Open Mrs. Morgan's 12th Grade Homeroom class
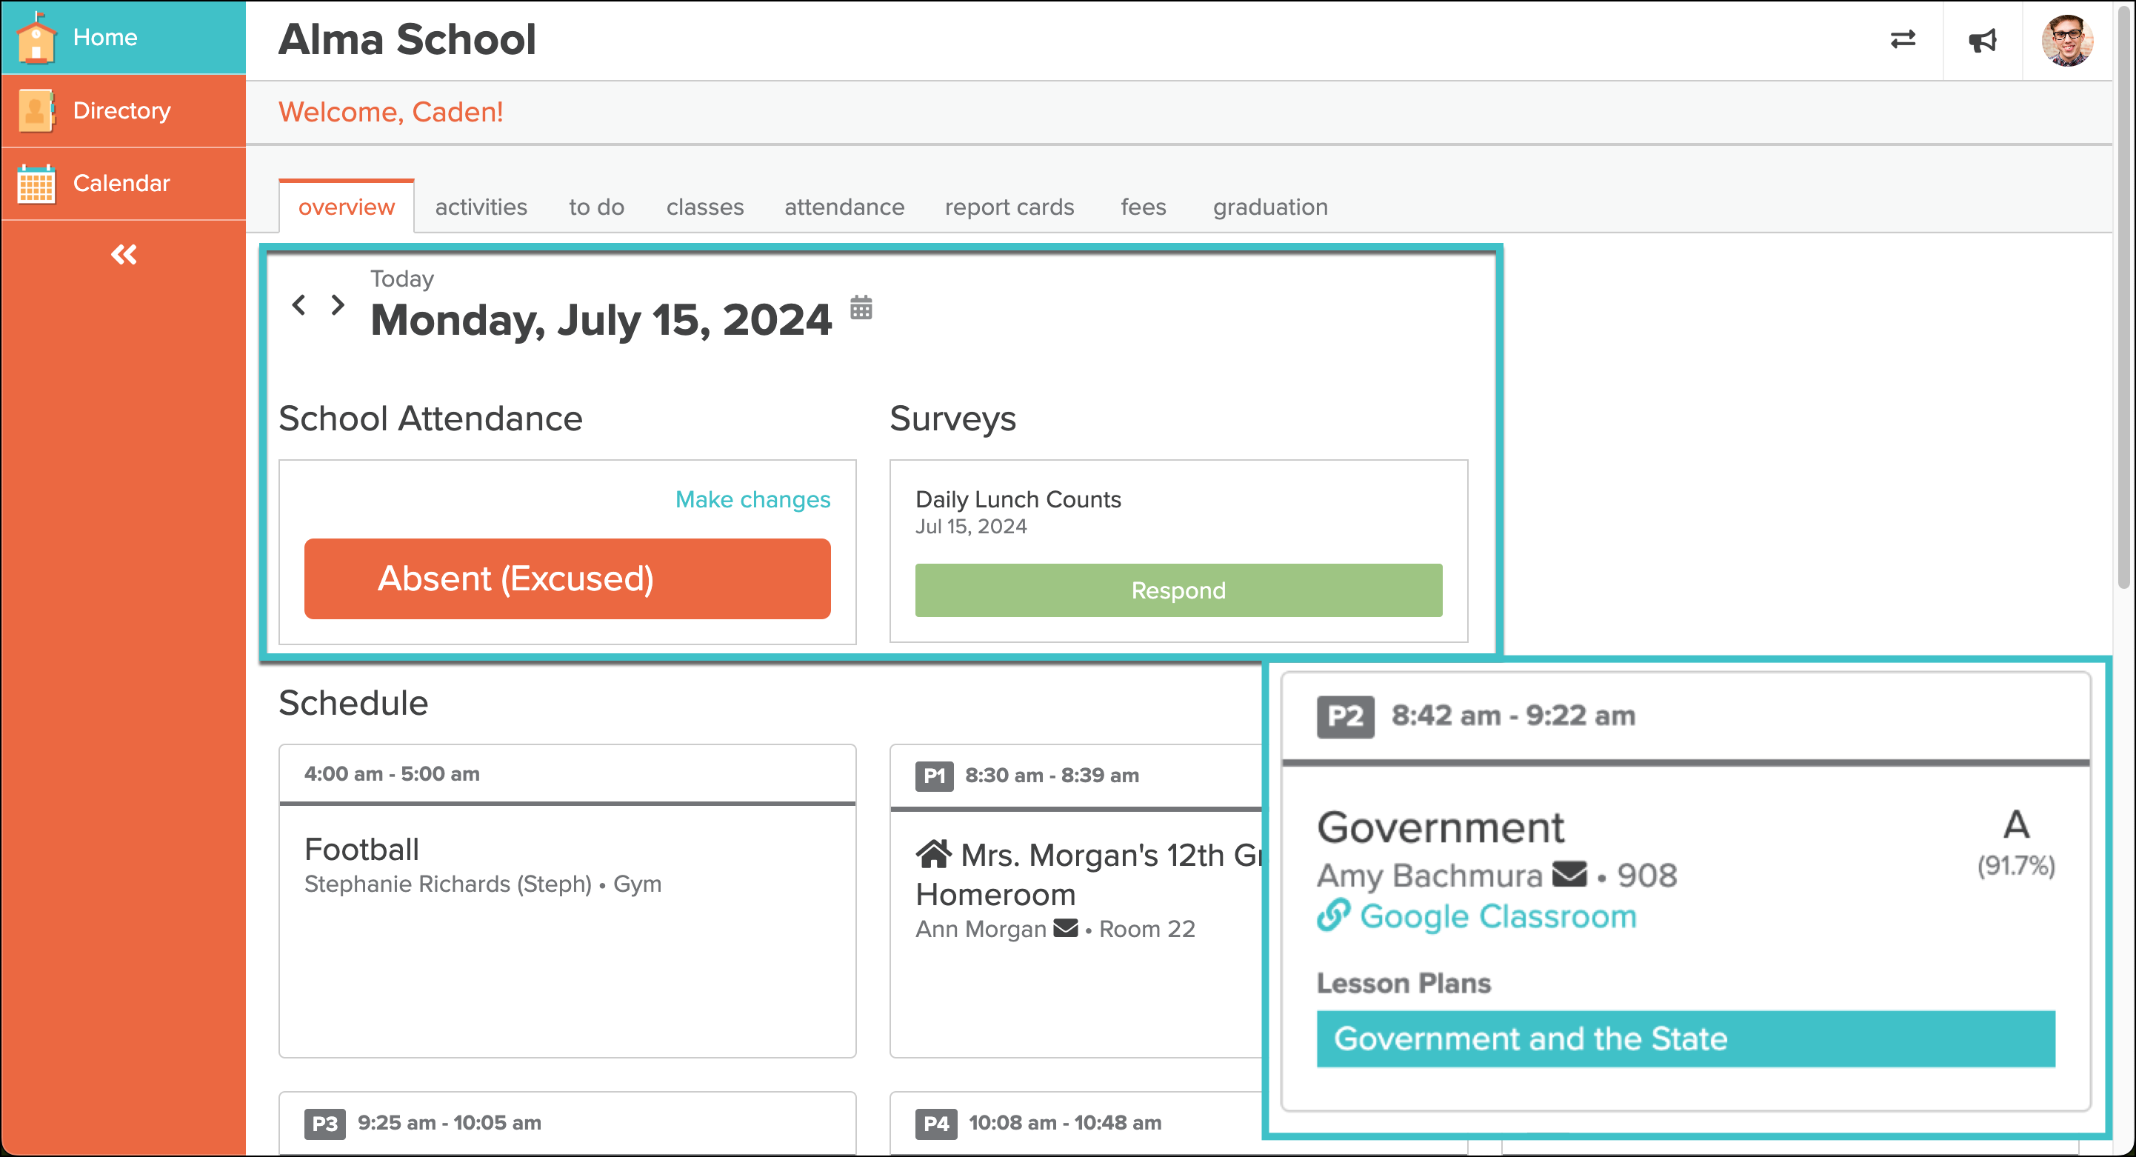Viewport: 2136px width, 1157px height. click(x=1090, y=874)
